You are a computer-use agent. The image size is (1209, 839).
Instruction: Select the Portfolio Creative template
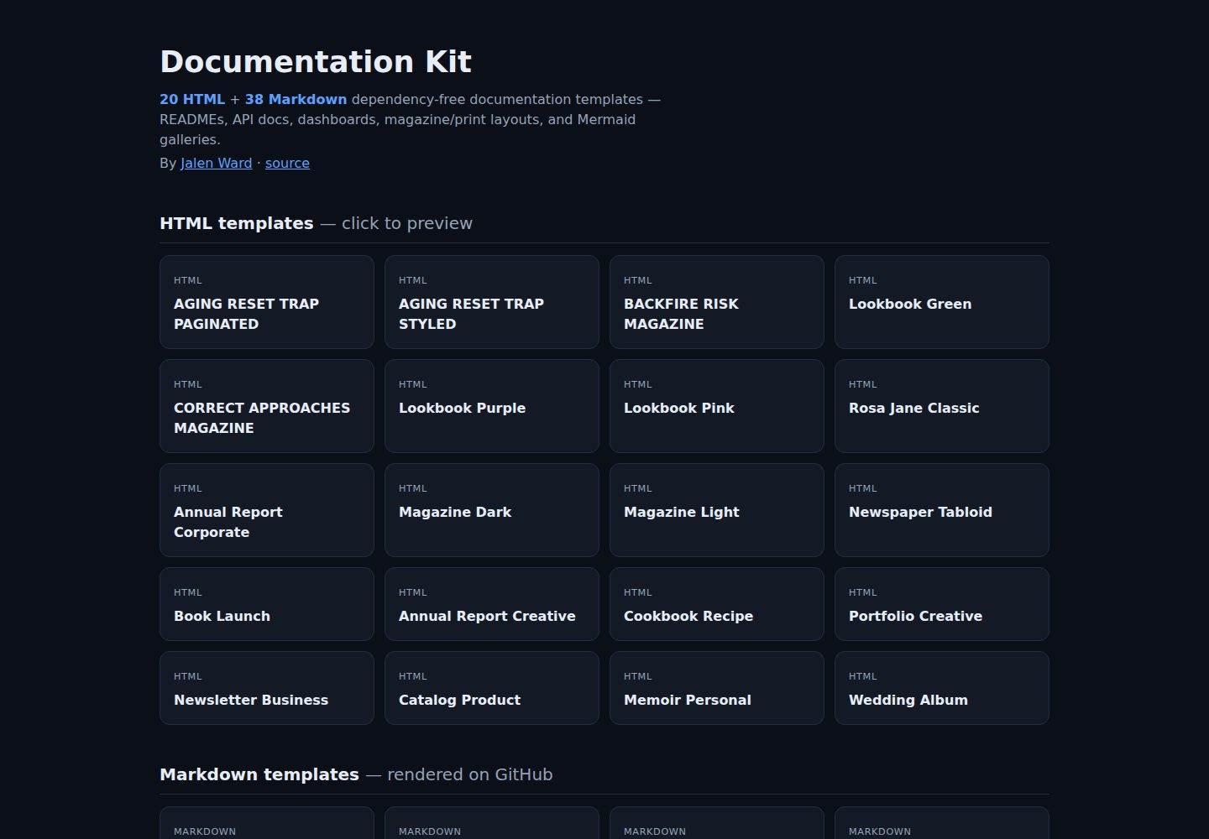(942, 604)
